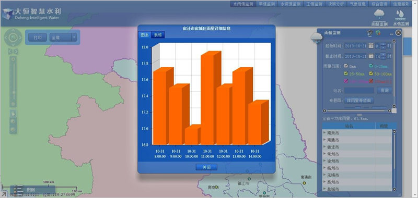Image resolution: width=418 pixels, height=198 pixels.
Task: Open calendar picker for 截止时间 date
Action: click(371, 56)
